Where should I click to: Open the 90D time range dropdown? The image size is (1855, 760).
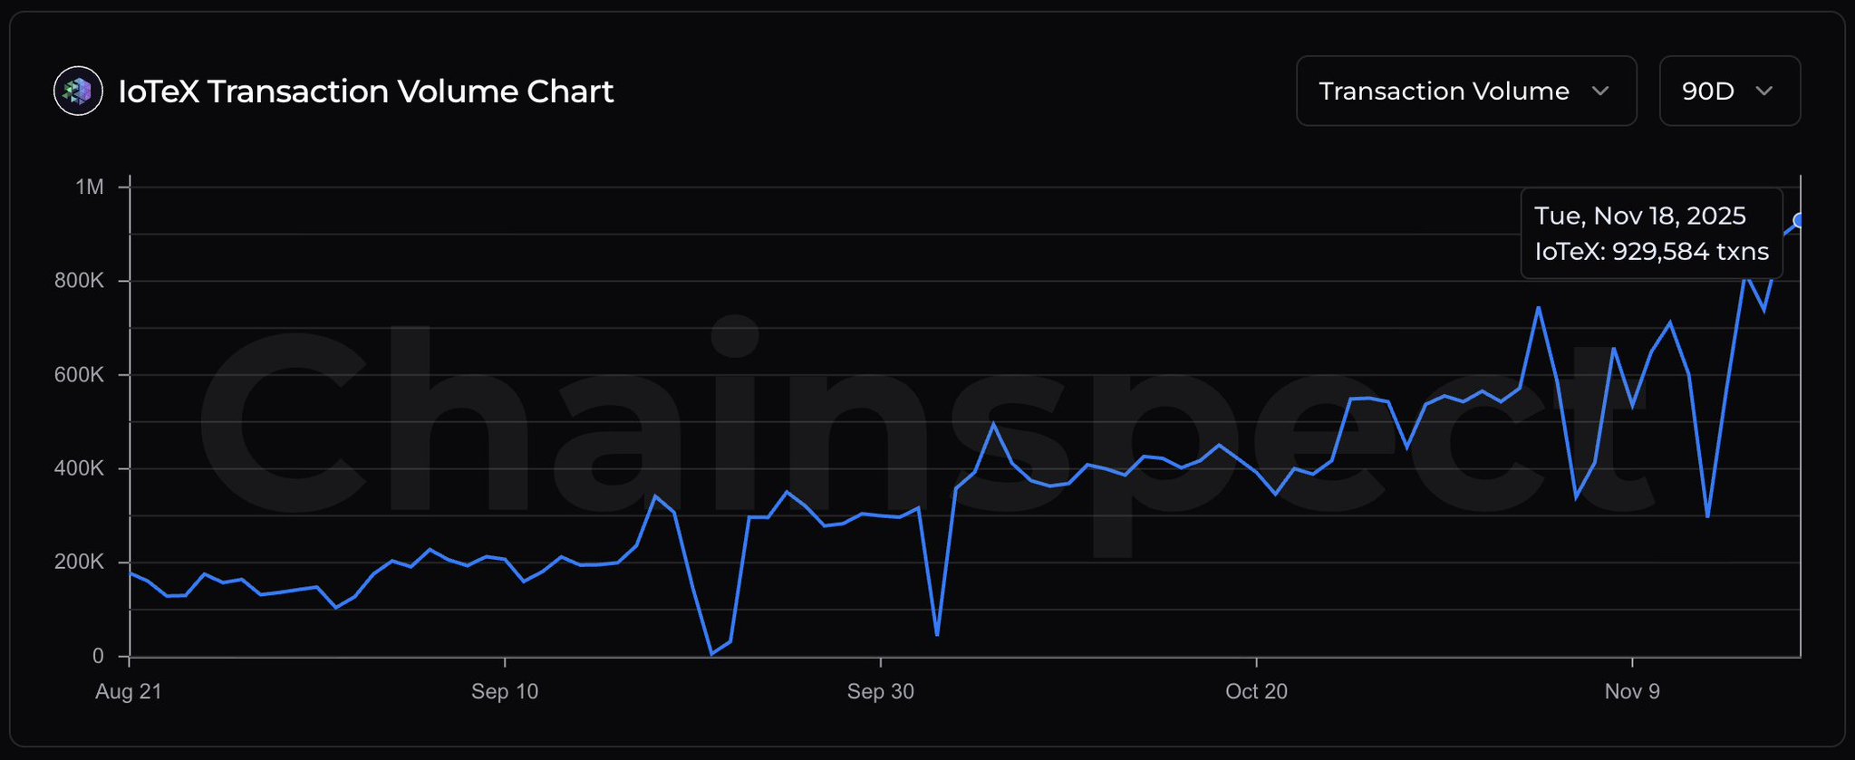(1728, 91)
